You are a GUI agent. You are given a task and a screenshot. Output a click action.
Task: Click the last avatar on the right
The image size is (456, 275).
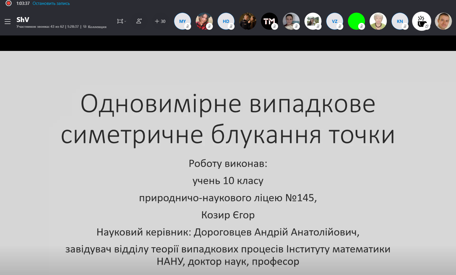[443, 21]
